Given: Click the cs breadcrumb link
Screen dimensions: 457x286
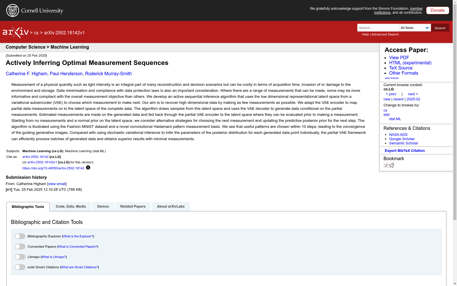Looking at the screenshot, I should click(x=36, y=33).
